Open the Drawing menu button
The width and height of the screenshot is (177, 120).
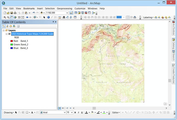tap(8, 112)
